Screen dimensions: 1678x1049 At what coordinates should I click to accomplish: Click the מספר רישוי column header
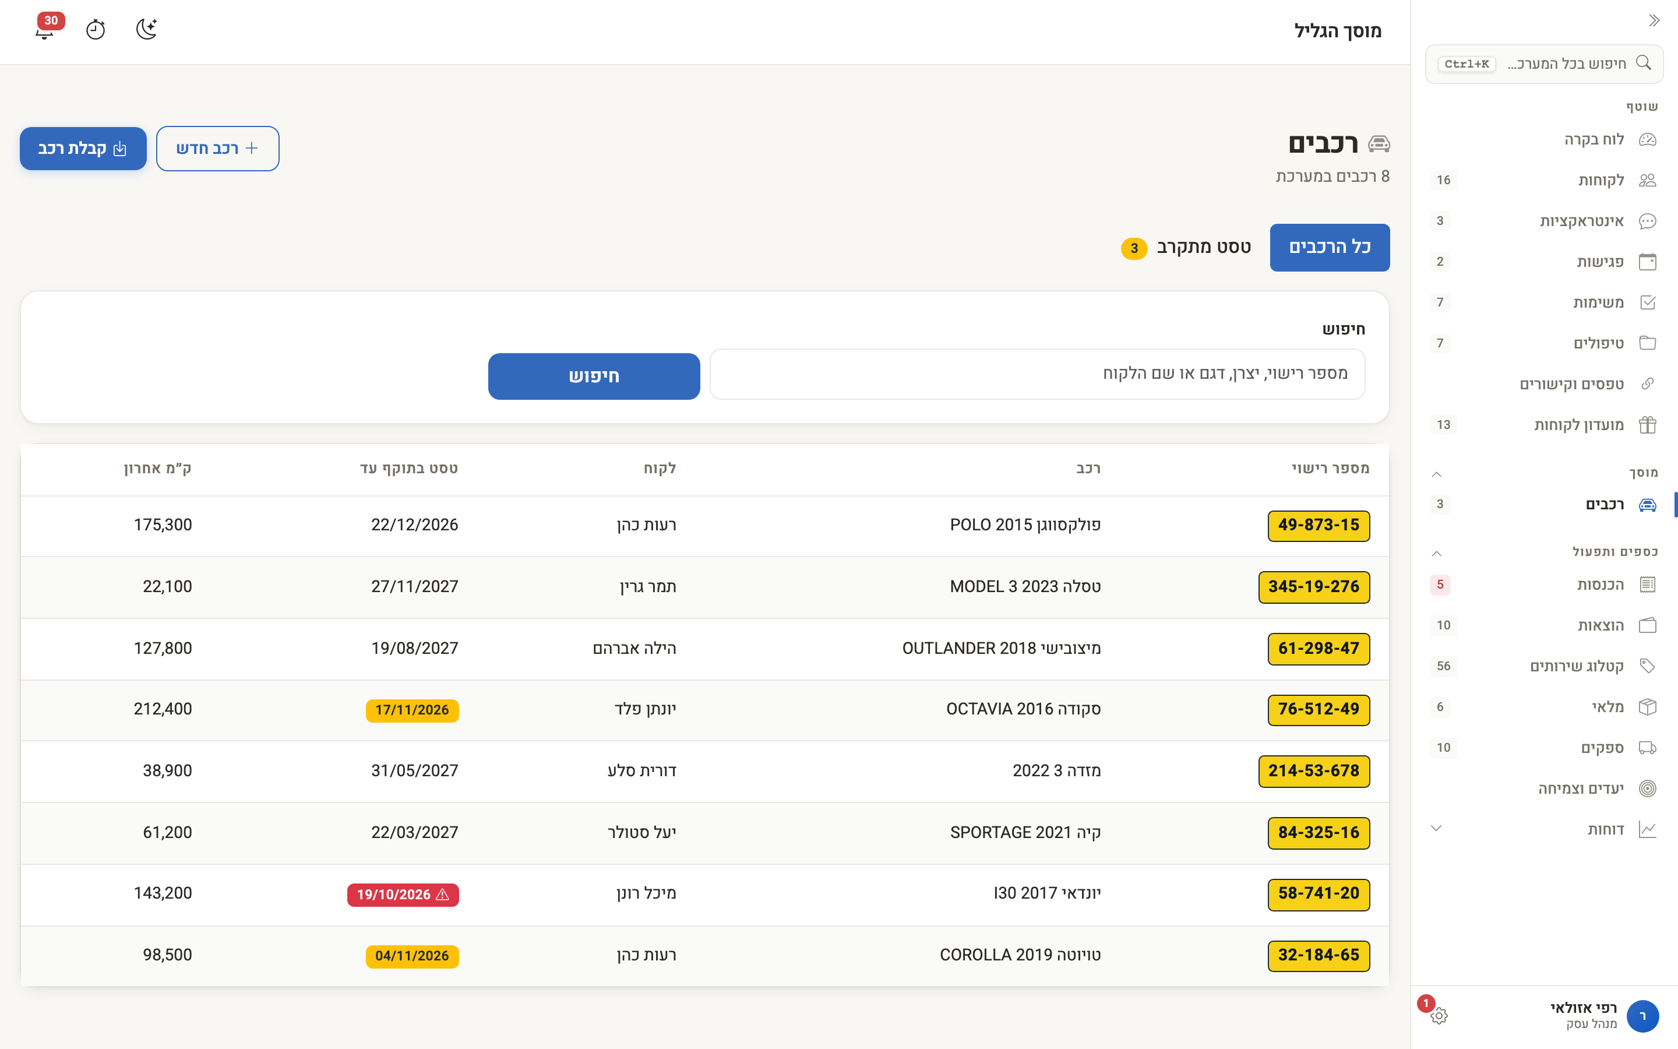point(1330,469)
